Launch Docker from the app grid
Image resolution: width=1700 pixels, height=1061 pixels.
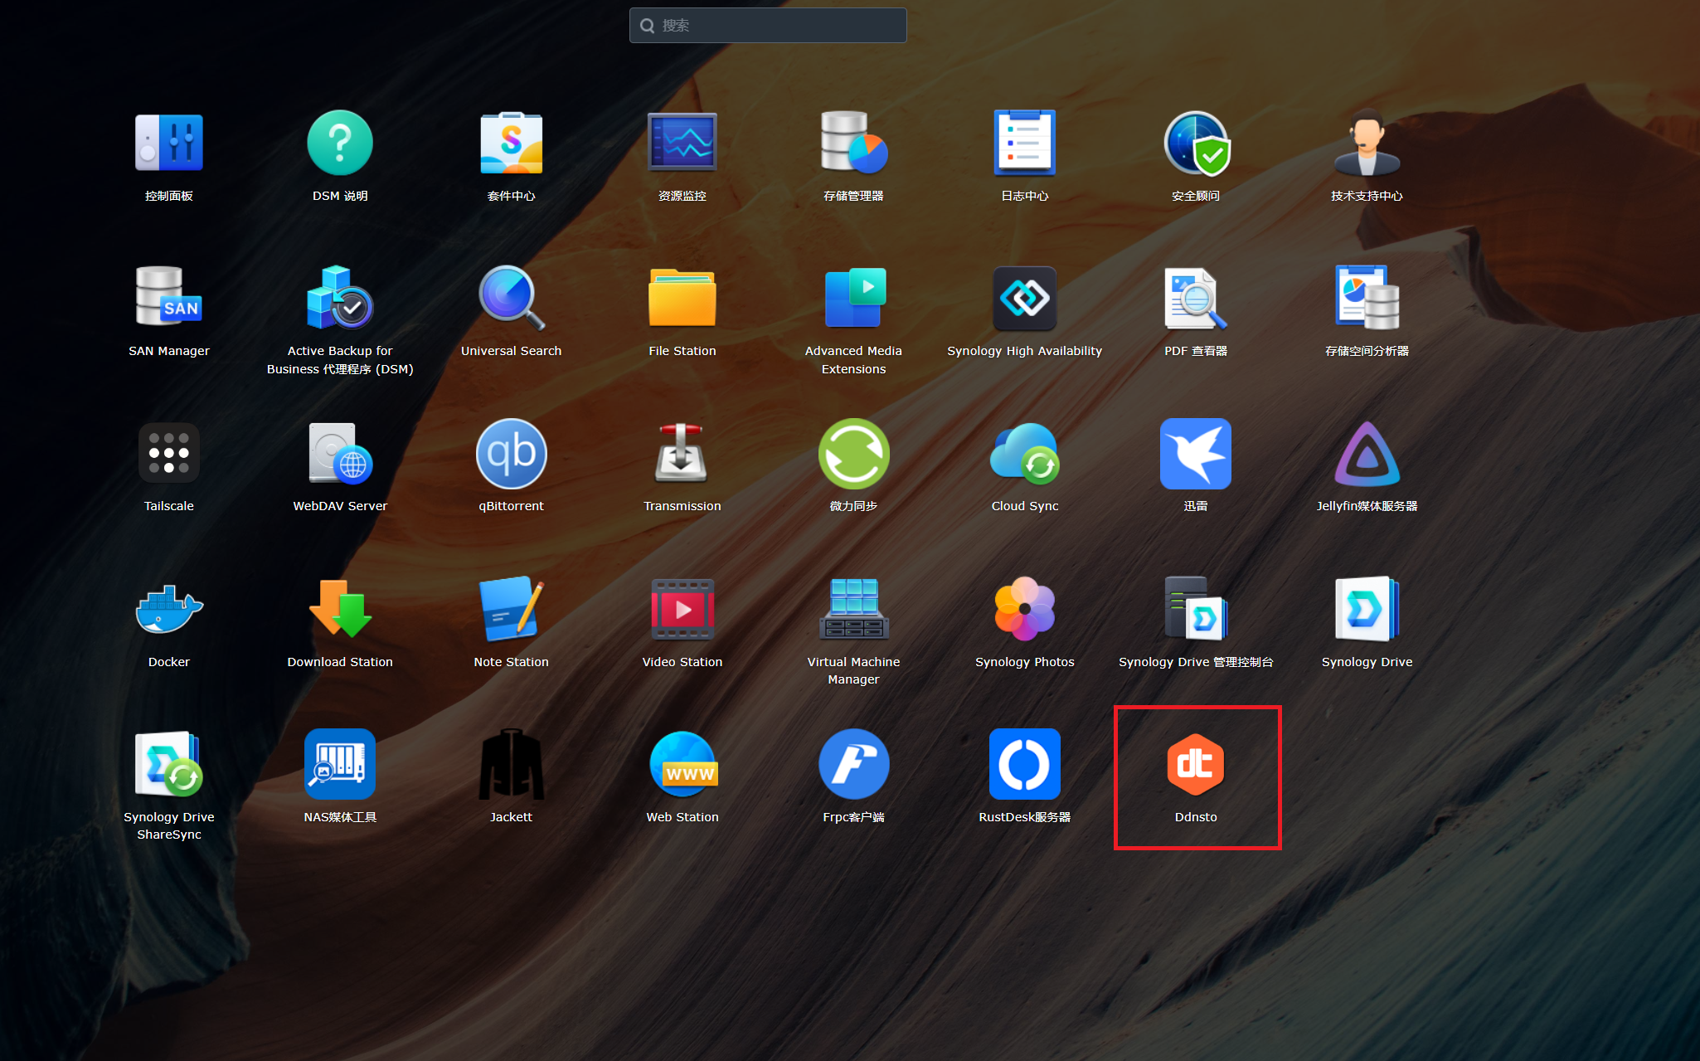pyautogui.click(x=169, y=611)
